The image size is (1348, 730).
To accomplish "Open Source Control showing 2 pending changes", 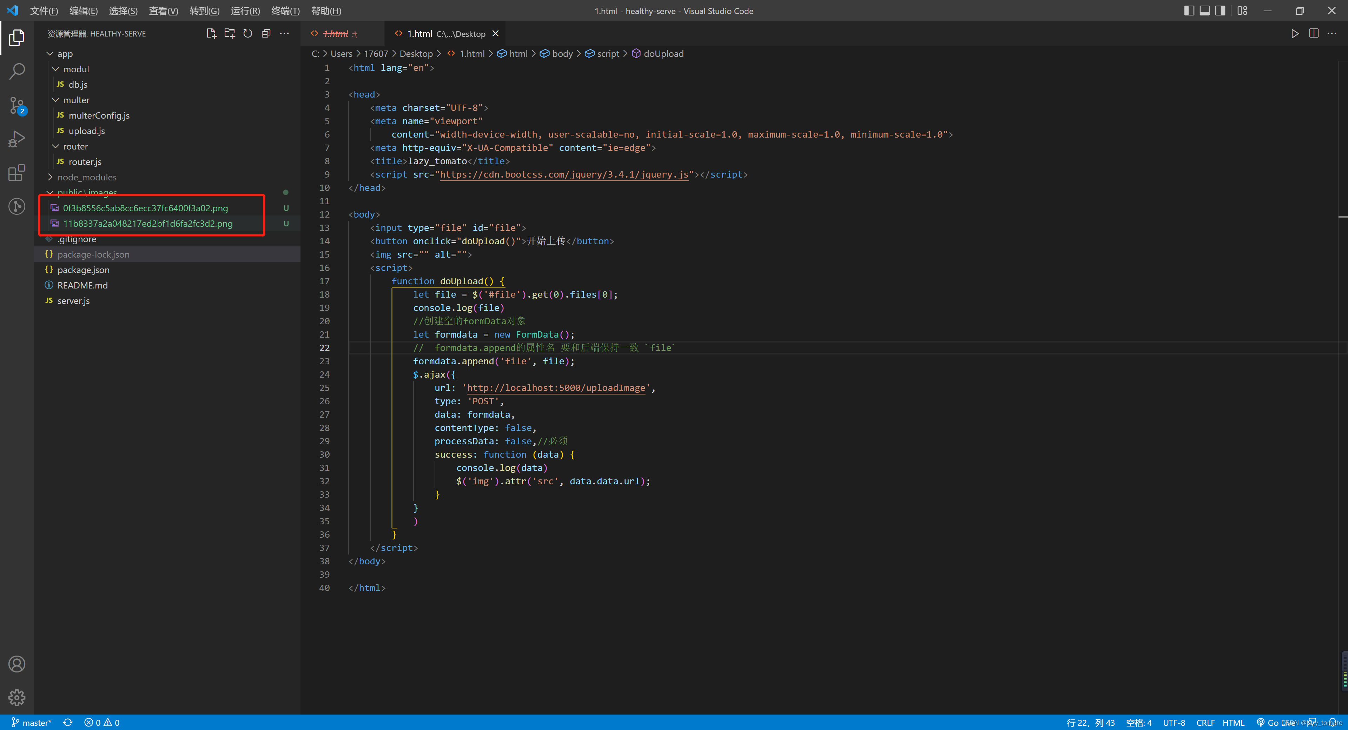I will click(17, 105).
